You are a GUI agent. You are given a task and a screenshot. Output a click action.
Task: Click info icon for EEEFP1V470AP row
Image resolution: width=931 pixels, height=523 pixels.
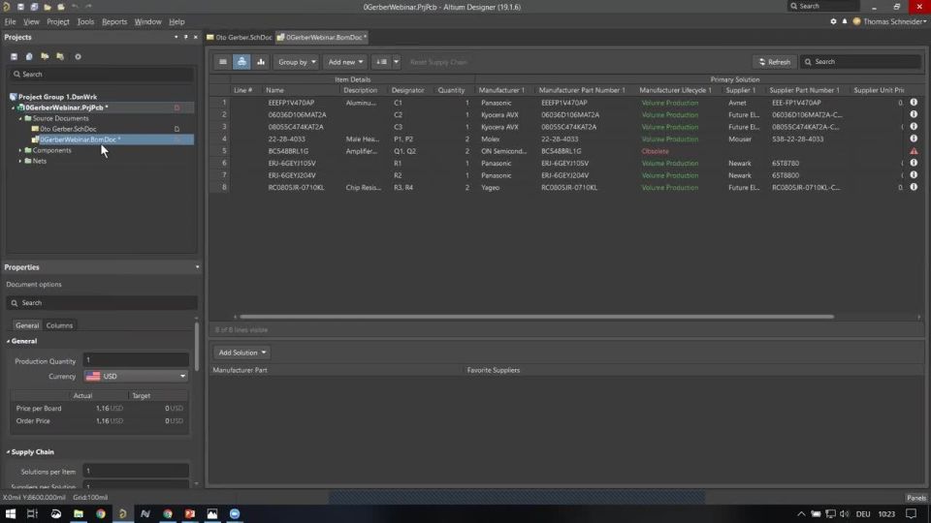click(914, 103)
